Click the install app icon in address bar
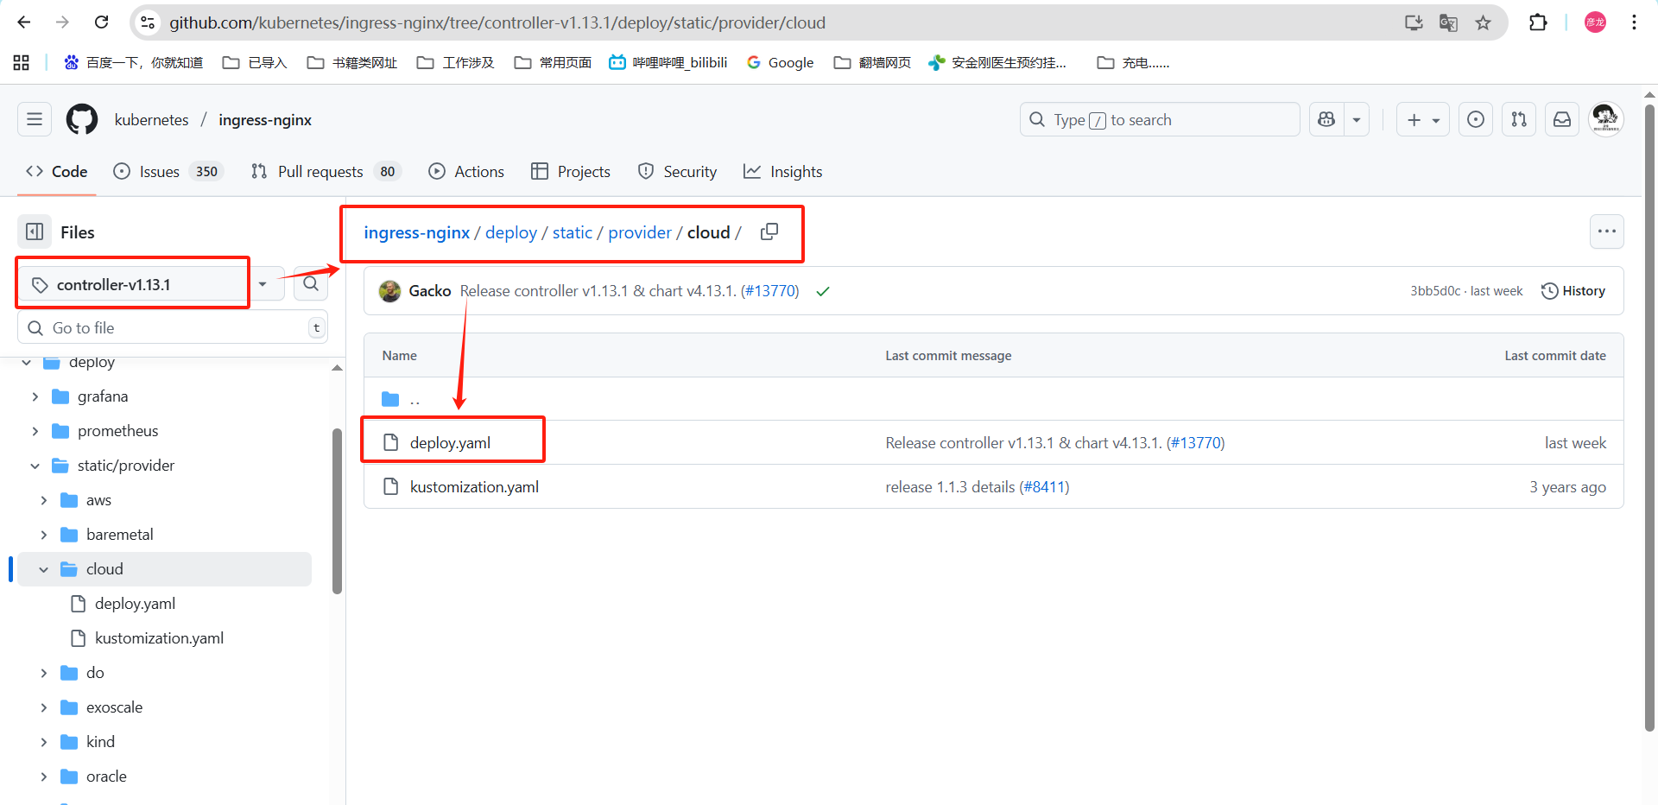The image size is (1658, 805). (x=1414, y=22)
